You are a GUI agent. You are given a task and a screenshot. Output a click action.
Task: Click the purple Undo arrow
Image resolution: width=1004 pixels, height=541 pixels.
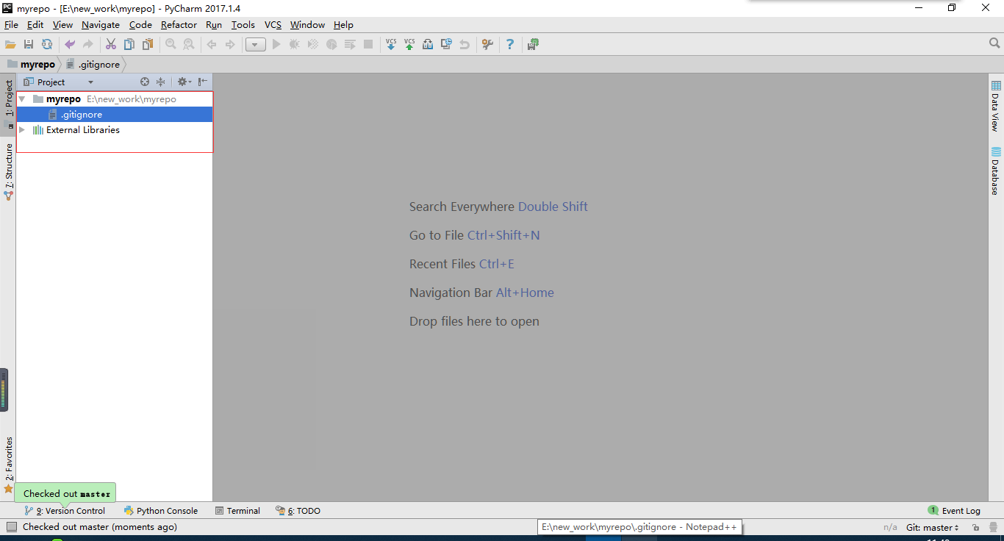pyautogui.click(x=70, y=45)
